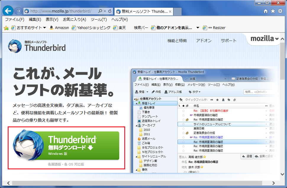This screenshot has width=287, height=188.
Task: Expand the mozilla dropdown tab on the page
Action: [265, 38]
